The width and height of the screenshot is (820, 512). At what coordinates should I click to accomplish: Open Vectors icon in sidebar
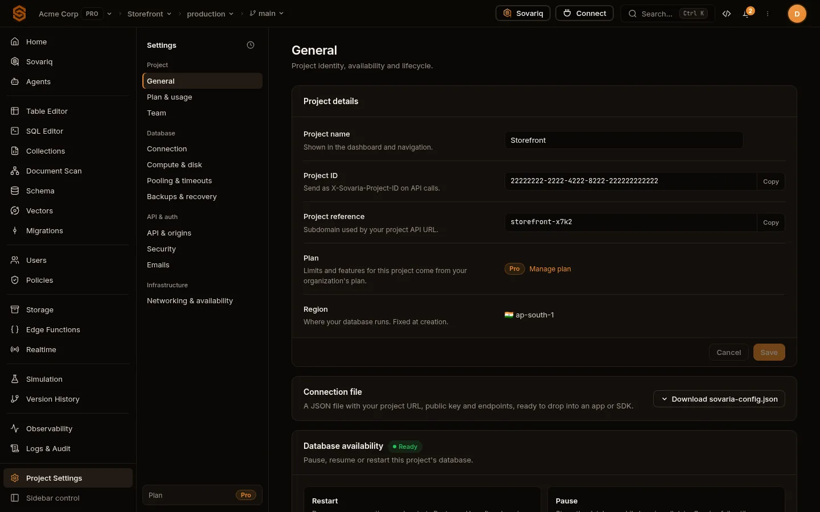tap(15, 210)
